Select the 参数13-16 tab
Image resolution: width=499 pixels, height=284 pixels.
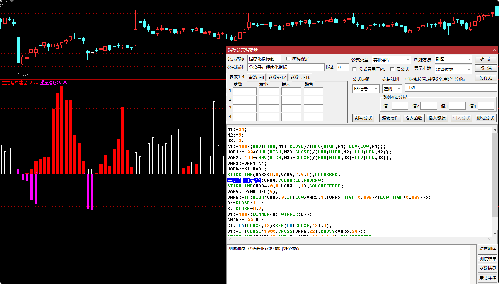tap(300, 77)
